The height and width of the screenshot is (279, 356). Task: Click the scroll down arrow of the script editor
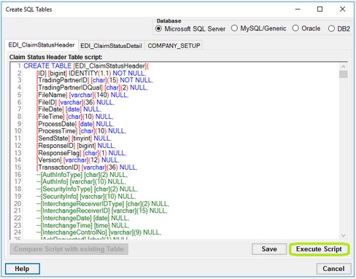point(343,235)
